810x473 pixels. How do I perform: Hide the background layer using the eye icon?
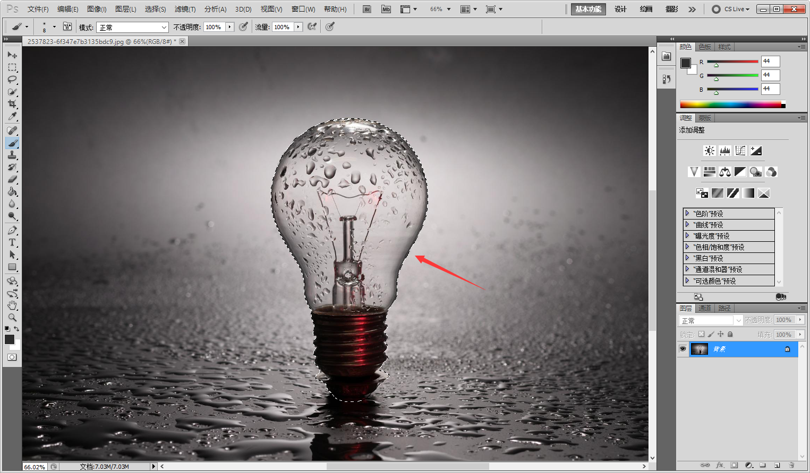click(683, 349)
